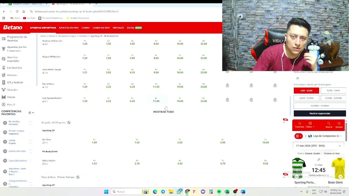Open the Casino tab
This screenshot has height=196, width=349.
(x=85, y=28)
